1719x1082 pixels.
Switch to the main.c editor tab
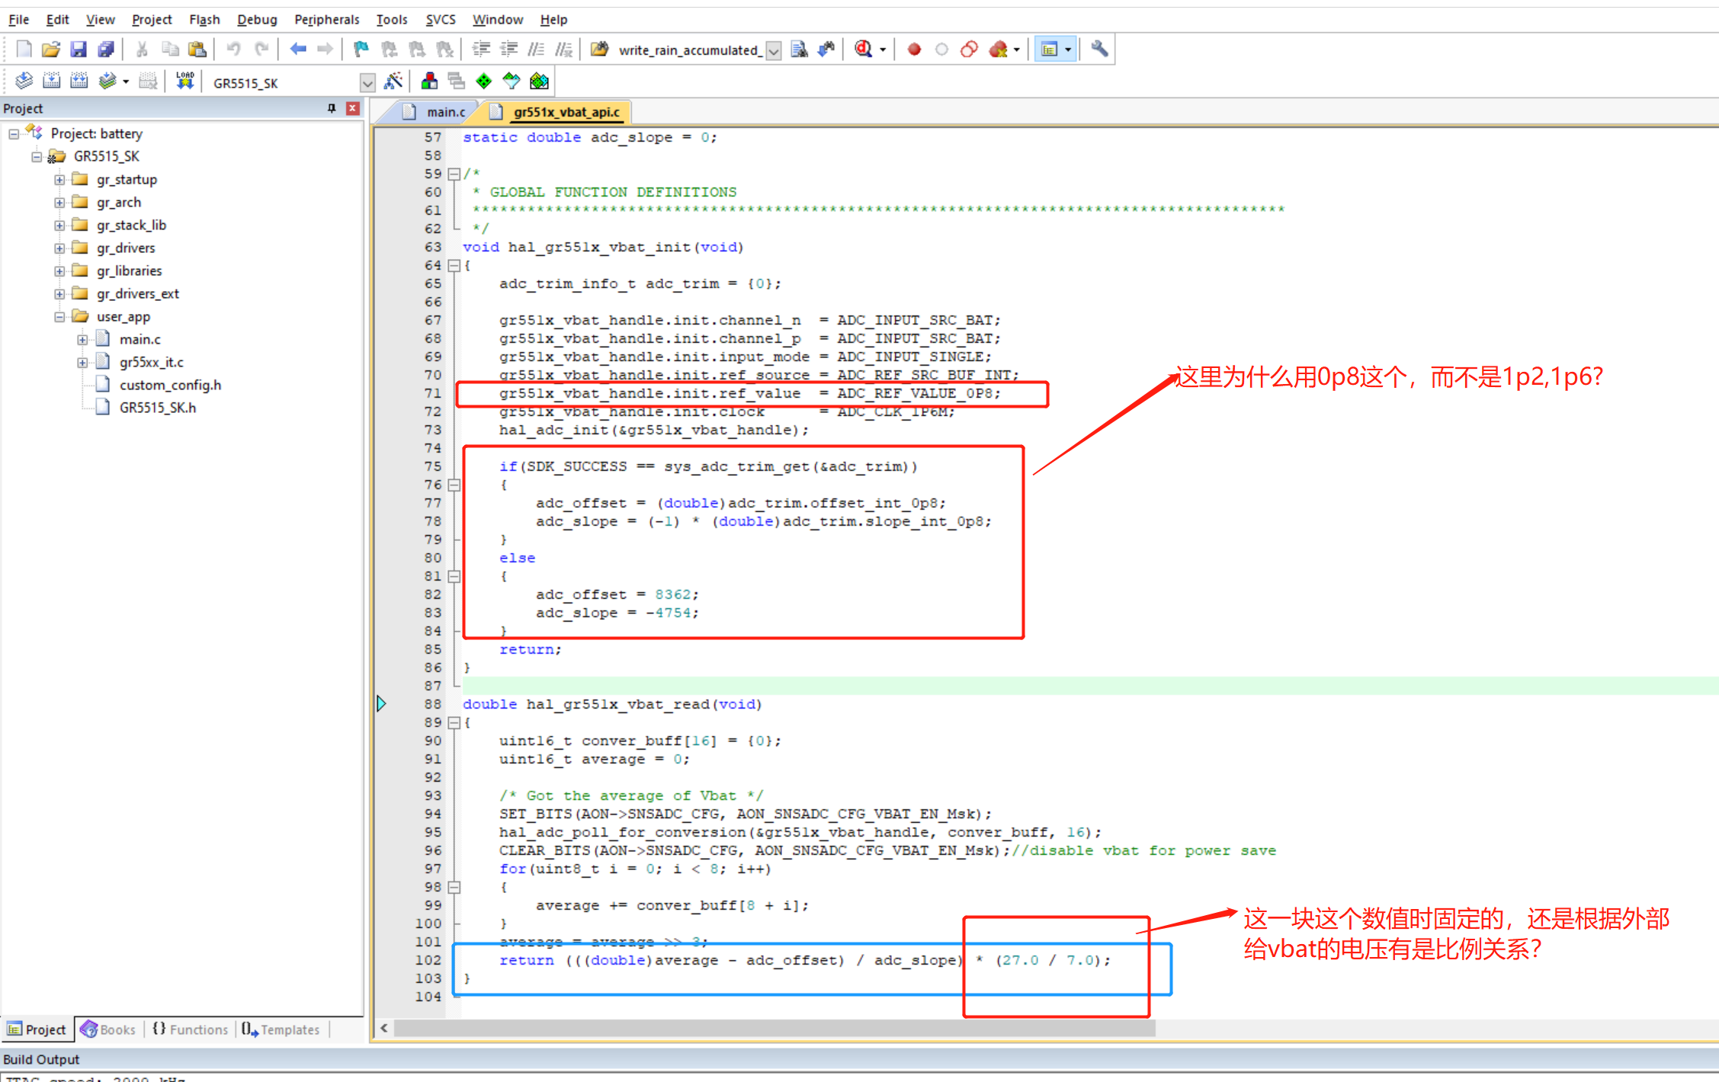[x=445, y=112]
